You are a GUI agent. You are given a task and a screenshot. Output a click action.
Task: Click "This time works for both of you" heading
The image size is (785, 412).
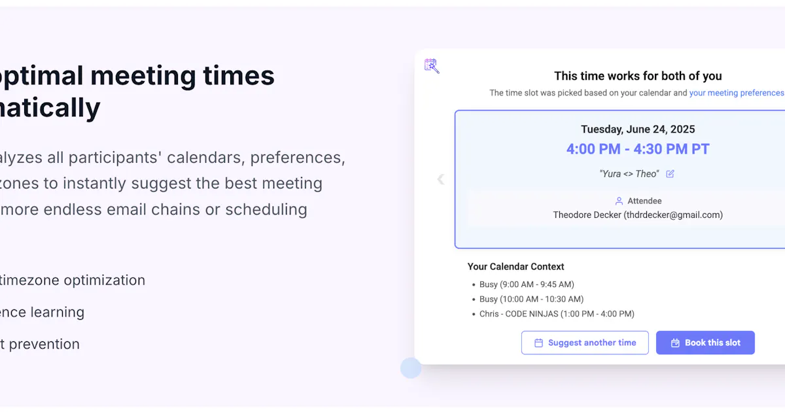tap(638, 76)
